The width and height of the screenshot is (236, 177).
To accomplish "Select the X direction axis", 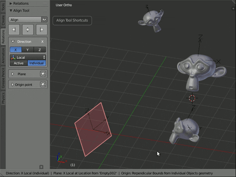I will (16, 50).
